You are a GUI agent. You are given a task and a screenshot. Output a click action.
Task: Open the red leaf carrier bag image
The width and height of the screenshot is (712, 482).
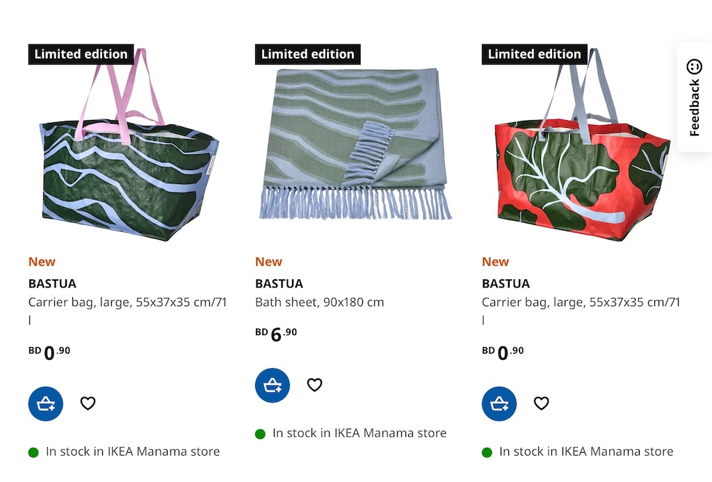click(581, 145)
